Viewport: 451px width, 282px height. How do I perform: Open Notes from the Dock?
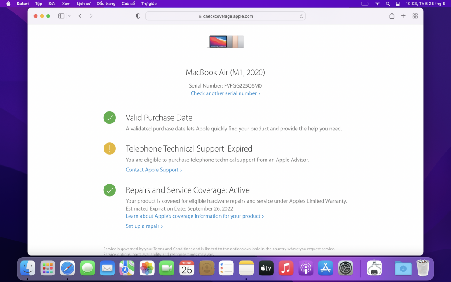click(x=246, y=268)
